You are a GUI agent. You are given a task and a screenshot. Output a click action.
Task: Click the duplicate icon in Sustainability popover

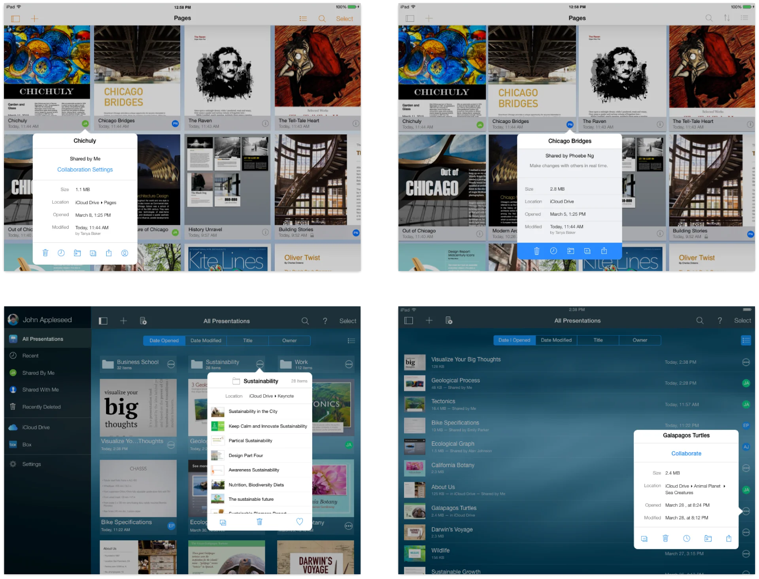[223, 522]
